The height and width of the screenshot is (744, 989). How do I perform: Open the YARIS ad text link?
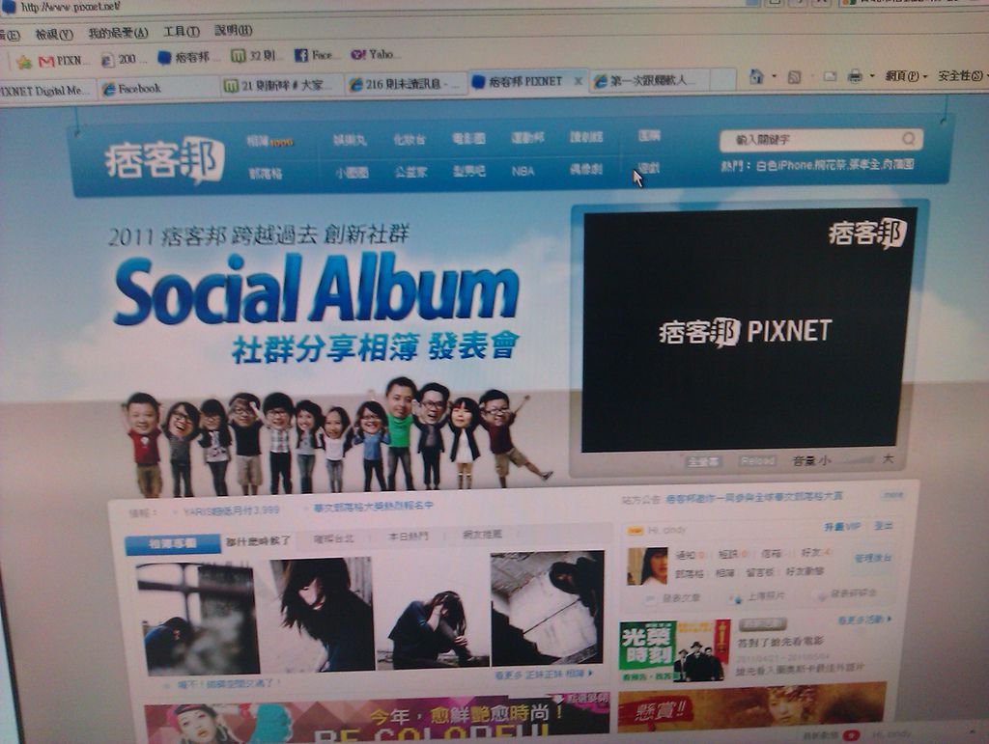pos(231,510)
